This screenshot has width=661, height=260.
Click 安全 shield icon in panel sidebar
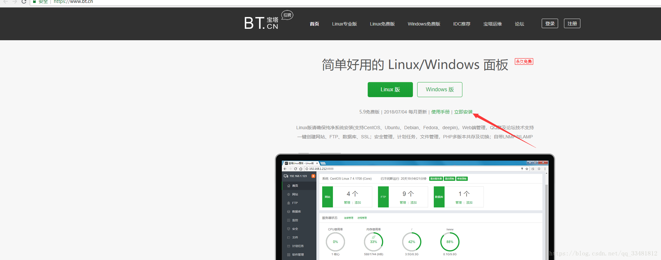pos(289,229)
